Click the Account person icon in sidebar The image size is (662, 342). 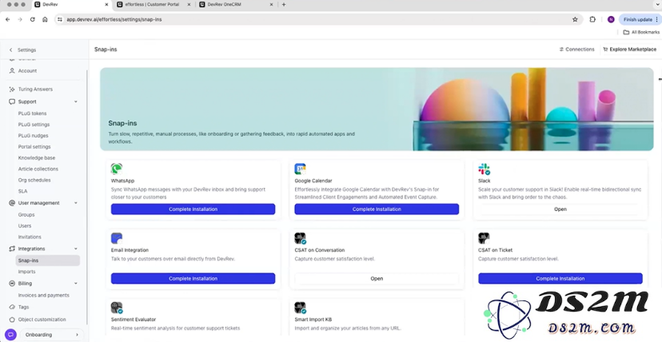click(x=12, y=71)
